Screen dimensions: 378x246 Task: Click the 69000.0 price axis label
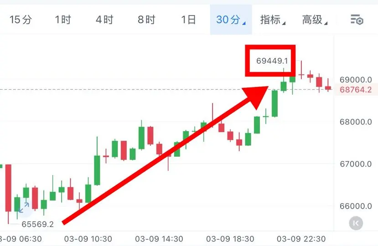[356, 80]
